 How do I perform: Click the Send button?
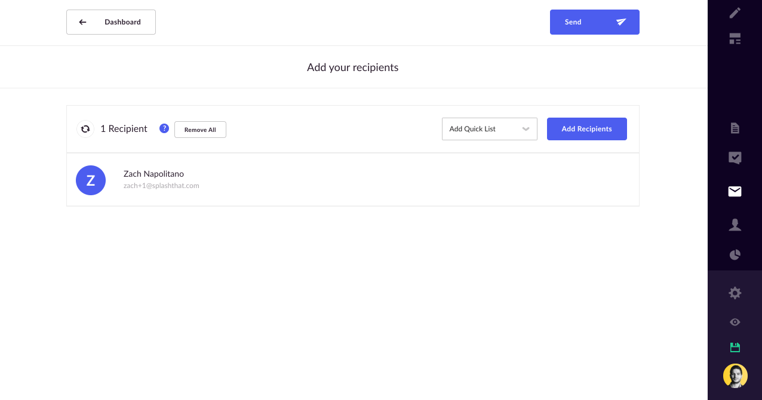pos(595,22)
